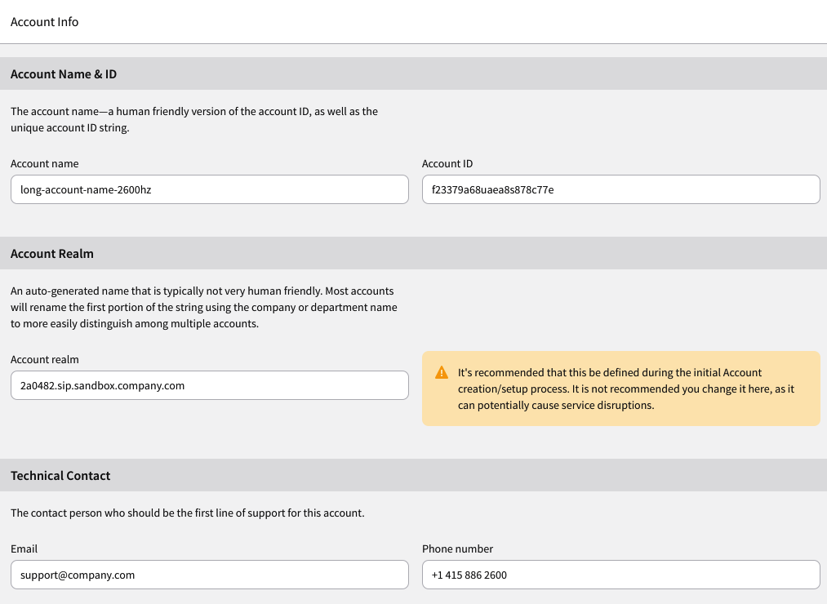Click the 'An auto-generated name' description paragraph
Viewport: 827px width, 604px height.
(203, 307)
